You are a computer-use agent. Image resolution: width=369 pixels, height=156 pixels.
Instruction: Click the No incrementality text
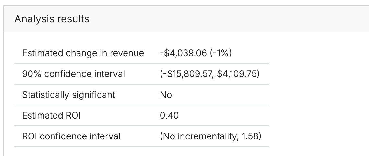click(x=199, y=136)
